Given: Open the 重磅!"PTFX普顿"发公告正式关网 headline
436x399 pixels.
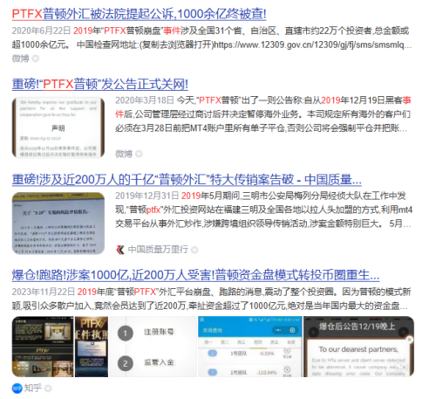Looking at the screenshot, I should (100, 85).
